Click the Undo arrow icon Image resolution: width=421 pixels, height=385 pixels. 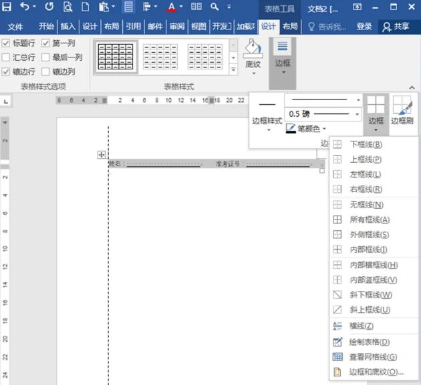tap(25, 6)
